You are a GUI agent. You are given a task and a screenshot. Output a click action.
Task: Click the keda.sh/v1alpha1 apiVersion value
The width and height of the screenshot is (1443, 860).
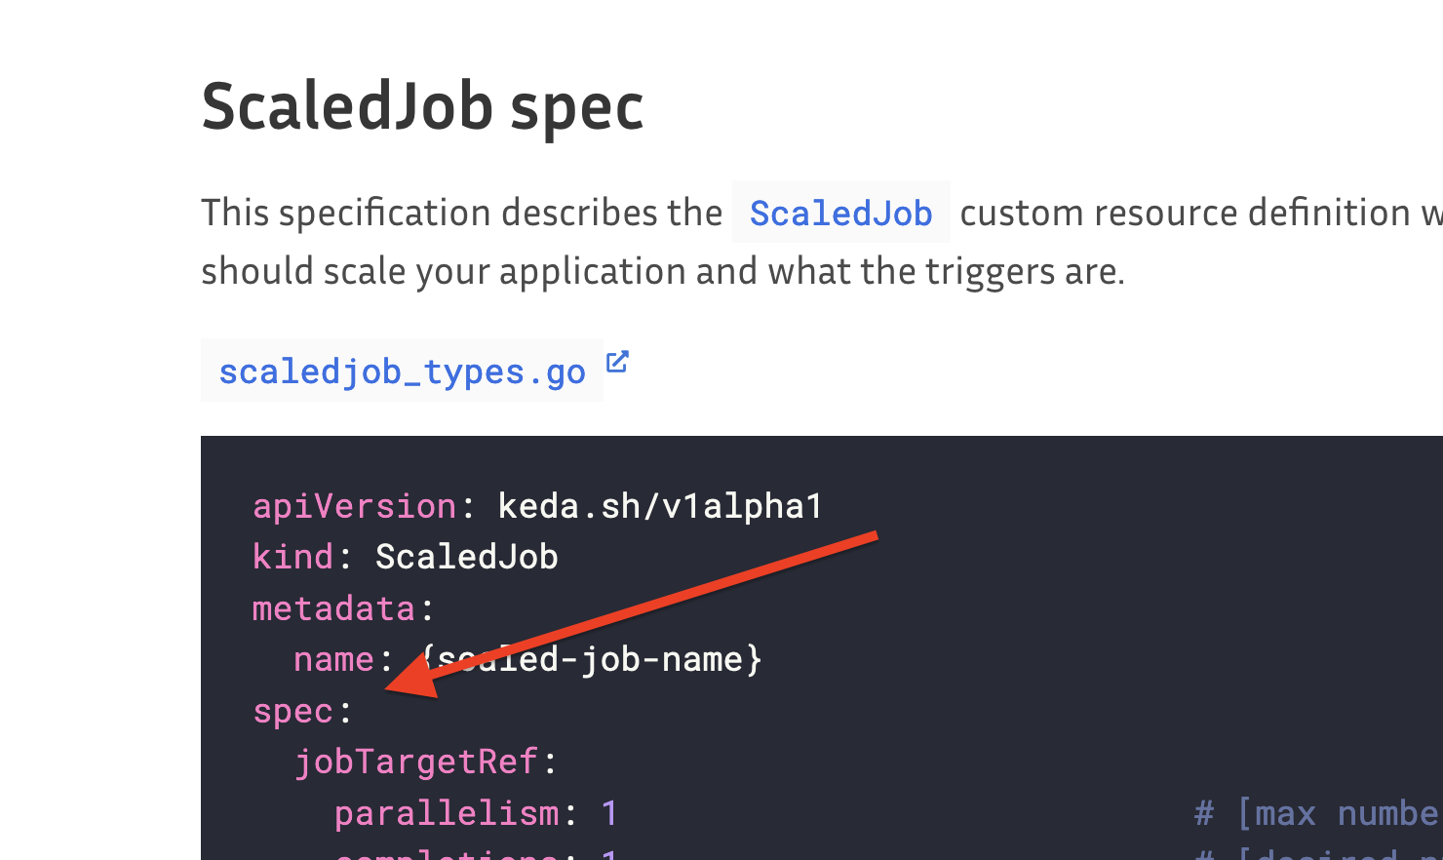(x=659, y=505)
